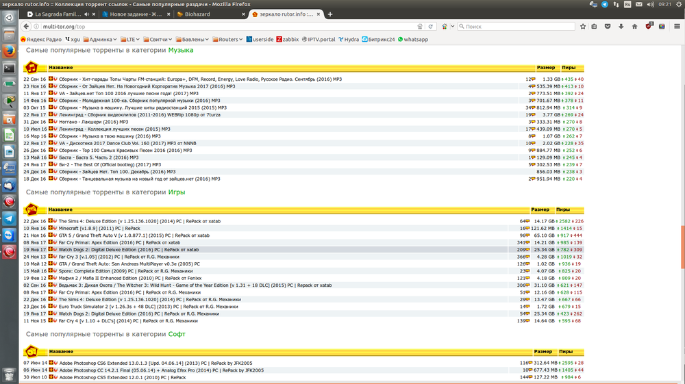
Task: Open the IPTV.portal bookmark
Action: pyautogui.click(x=319, y=39)
